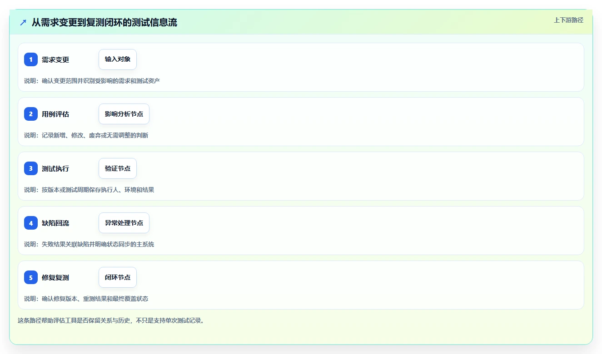Click the description 按版本或测试周期保存执行人、环境和结果
The width and height of the screenshot is (602, 354).
(x=98, y=190)
